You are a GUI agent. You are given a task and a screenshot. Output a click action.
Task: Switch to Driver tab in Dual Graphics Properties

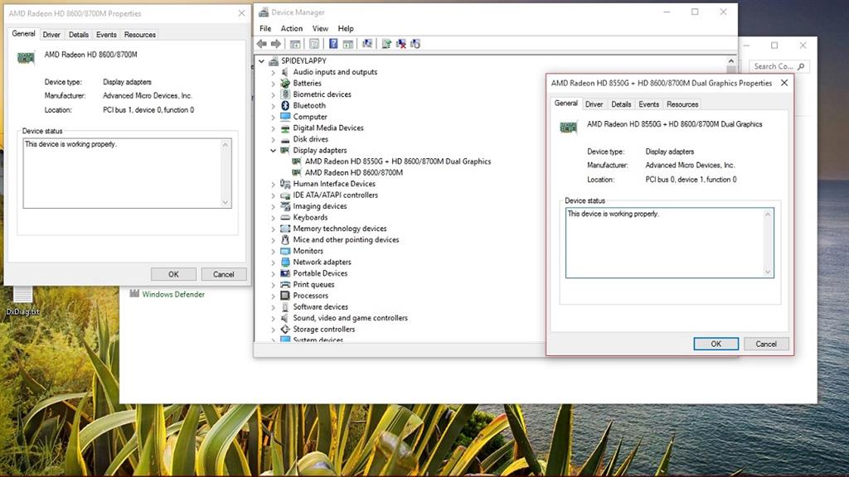point(594,104)
